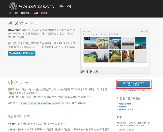
Task: Switch to the Text editor tab
Action: [146, 32]
